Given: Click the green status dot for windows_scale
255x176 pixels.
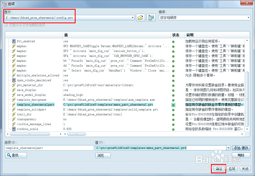Looking at the screenshot, I should (x=173, y=129).
